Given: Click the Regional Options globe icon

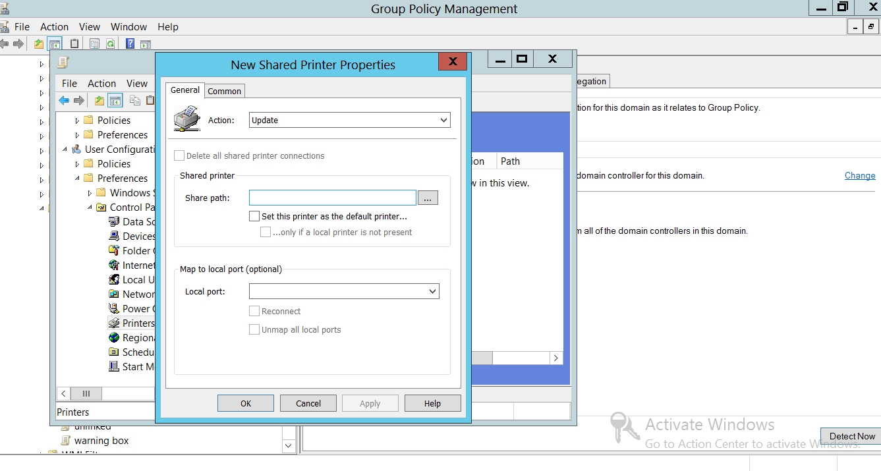Looking at the screenshot, I should pos(114,337).
